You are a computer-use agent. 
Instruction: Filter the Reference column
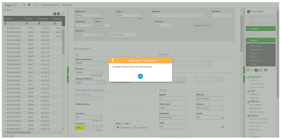pos(55,24)
